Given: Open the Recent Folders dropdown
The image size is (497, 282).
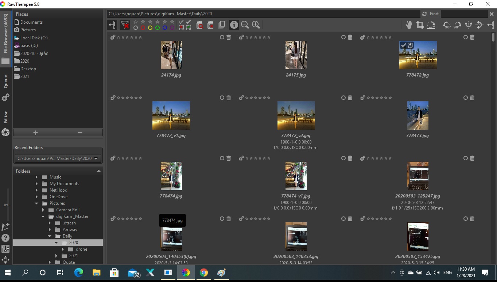Looking at the screenshot, I should coord(96,158).
